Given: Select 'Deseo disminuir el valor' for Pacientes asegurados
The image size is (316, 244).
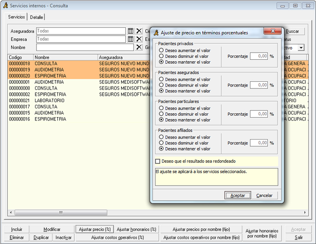Looking at the screenshot, I should (x=161, y=85).
